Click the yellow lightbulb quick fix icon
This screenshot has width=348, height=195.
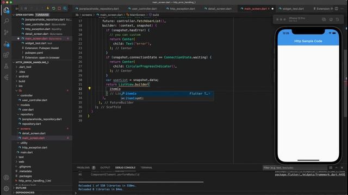coord(89,88)
